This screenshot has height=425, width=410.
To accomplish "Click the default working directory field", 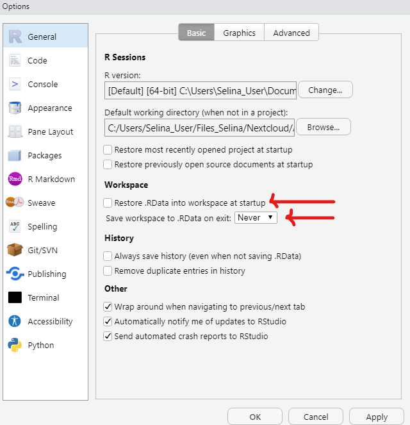I will [199, 128].
